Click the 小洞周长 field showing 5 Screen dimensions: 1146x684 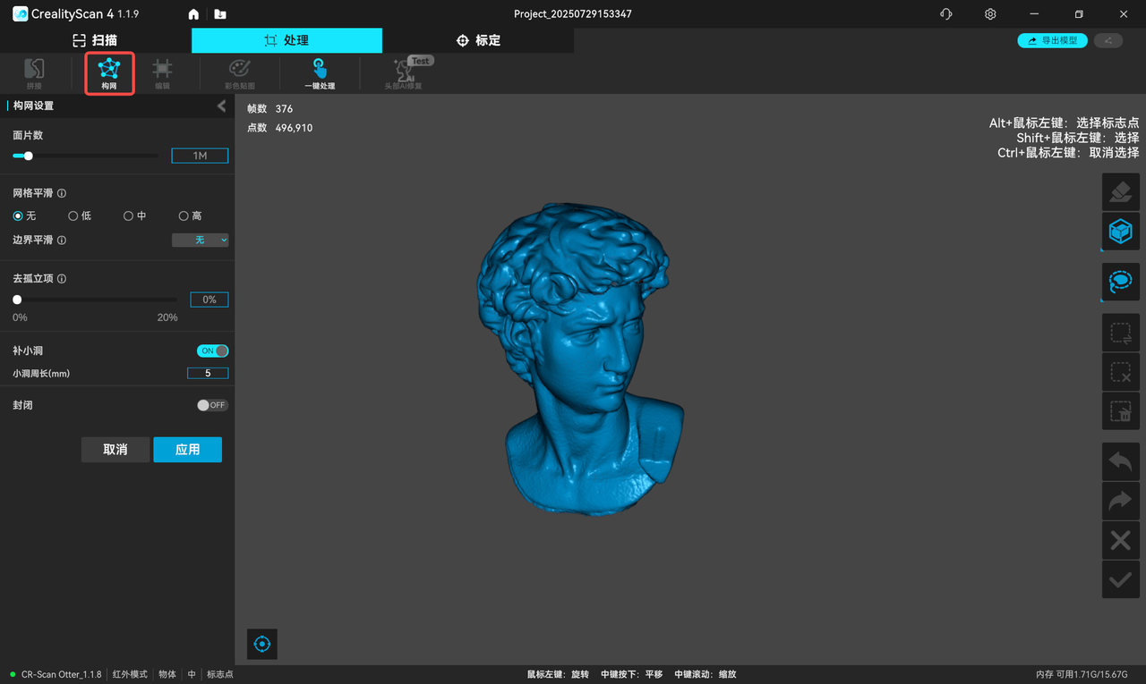click(x=208, y=374)
